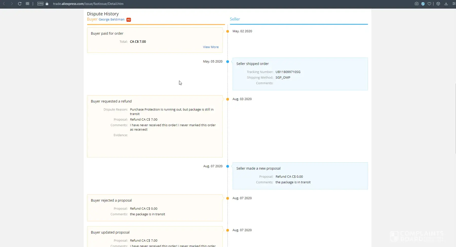This screenshot has height=247, width=456.
Task: Take a snapshot with the camera icon
Action: click(416, 4)
